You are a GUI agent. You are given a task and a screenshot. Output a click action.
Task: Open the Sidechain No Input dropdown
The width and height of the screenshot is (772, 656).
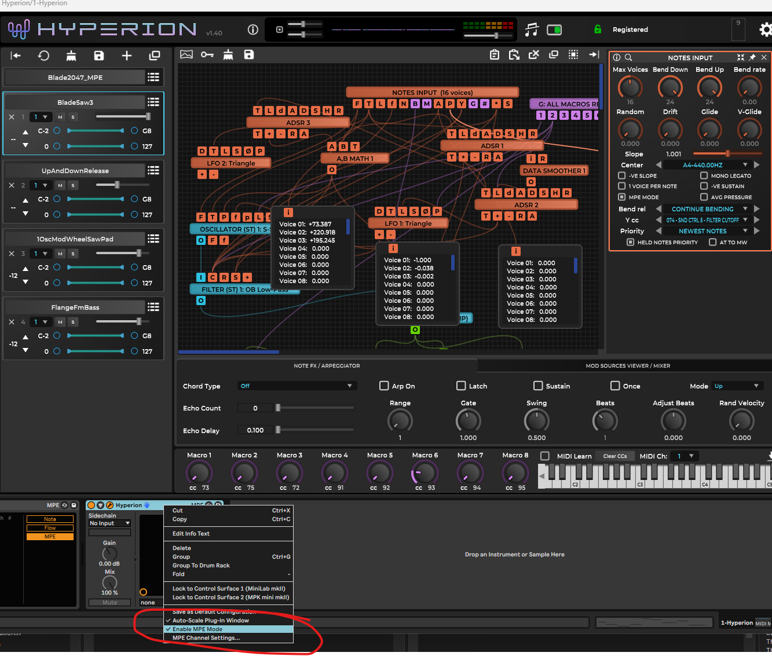pyautogui.click(x=109, y=523)
